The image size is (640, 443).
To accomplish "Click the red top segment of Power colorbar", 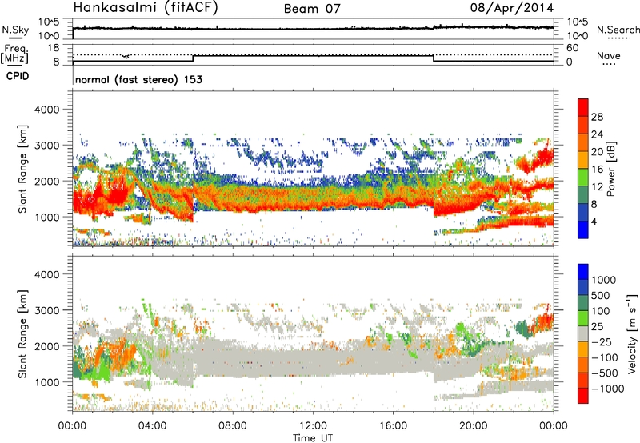I will point(583,107).
